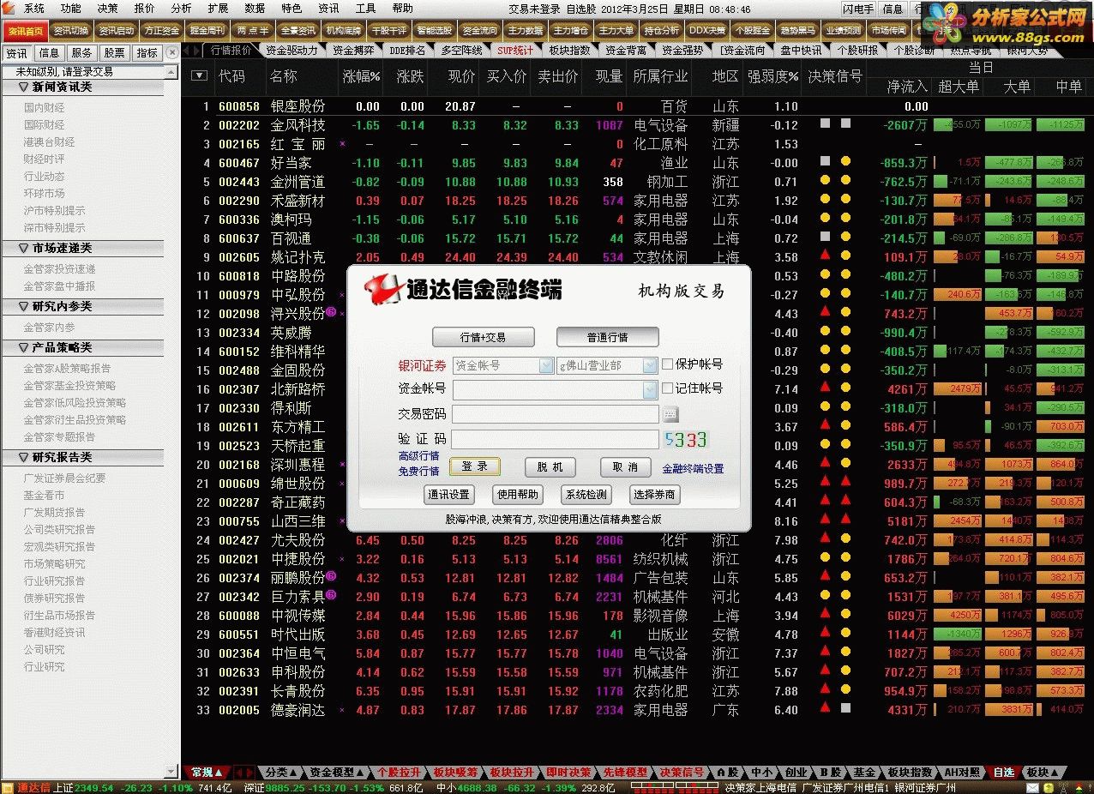Open the g佛山营业部 branch dropdown
The image size is (1094, 794).
650,365
